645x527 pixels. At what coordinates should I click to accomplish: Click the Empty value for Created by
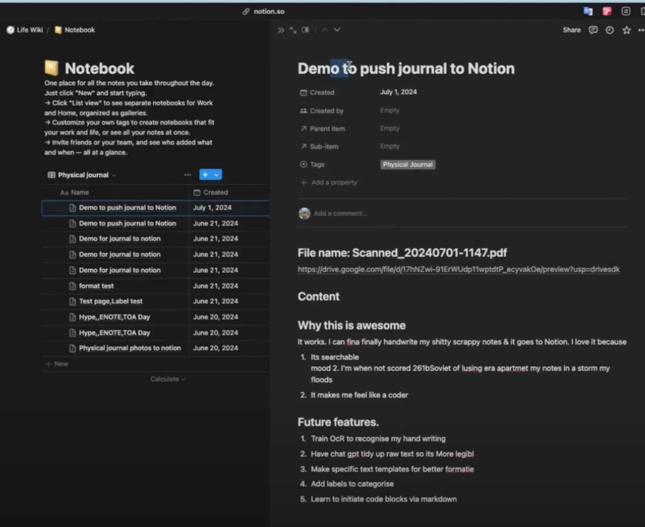[x=390, y=110]
